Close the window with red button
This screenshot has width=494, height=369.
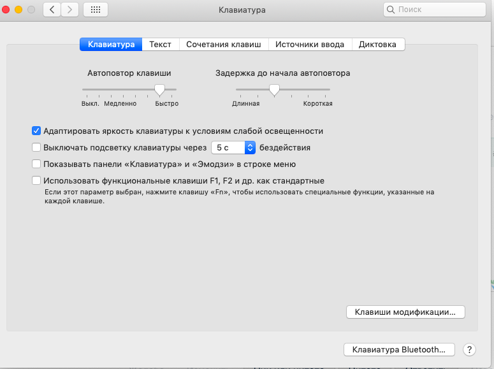click(x=5, y=10)
